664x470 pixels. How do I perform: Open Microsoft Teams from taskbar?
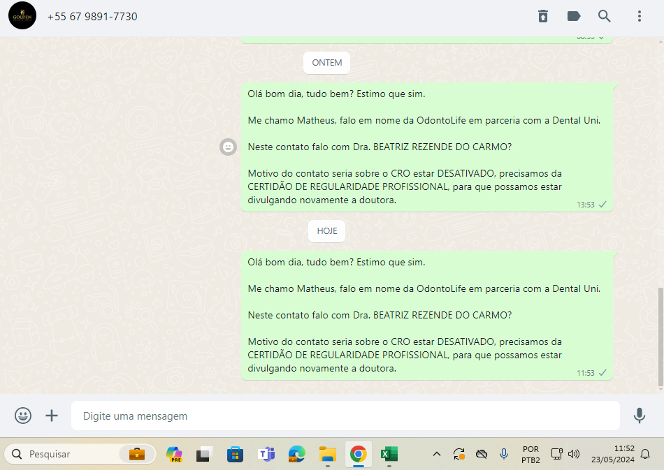(x=266, y=455)
